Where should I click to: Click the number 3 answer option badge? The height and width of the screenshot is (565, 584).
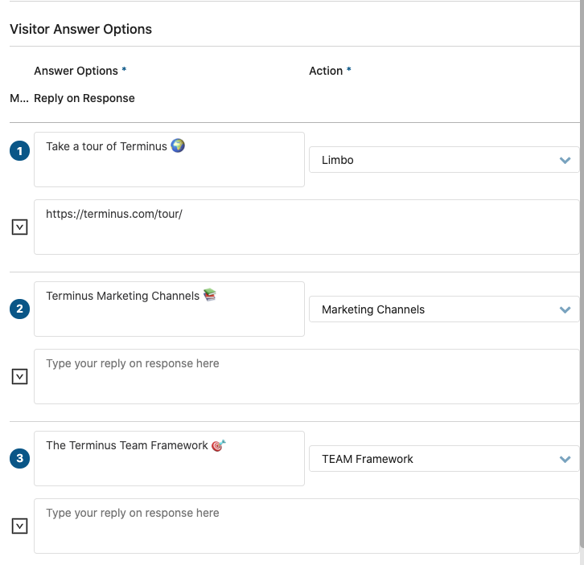click(20, 458)
